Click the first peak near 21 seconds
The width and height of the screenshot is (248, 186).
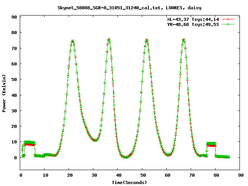click(x=72, y=41)
